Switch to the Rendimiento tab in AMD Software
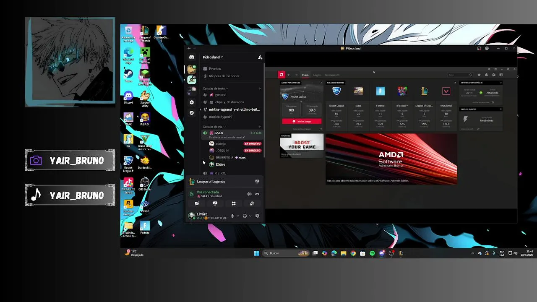Screen dimensions: 537x302 332,75
